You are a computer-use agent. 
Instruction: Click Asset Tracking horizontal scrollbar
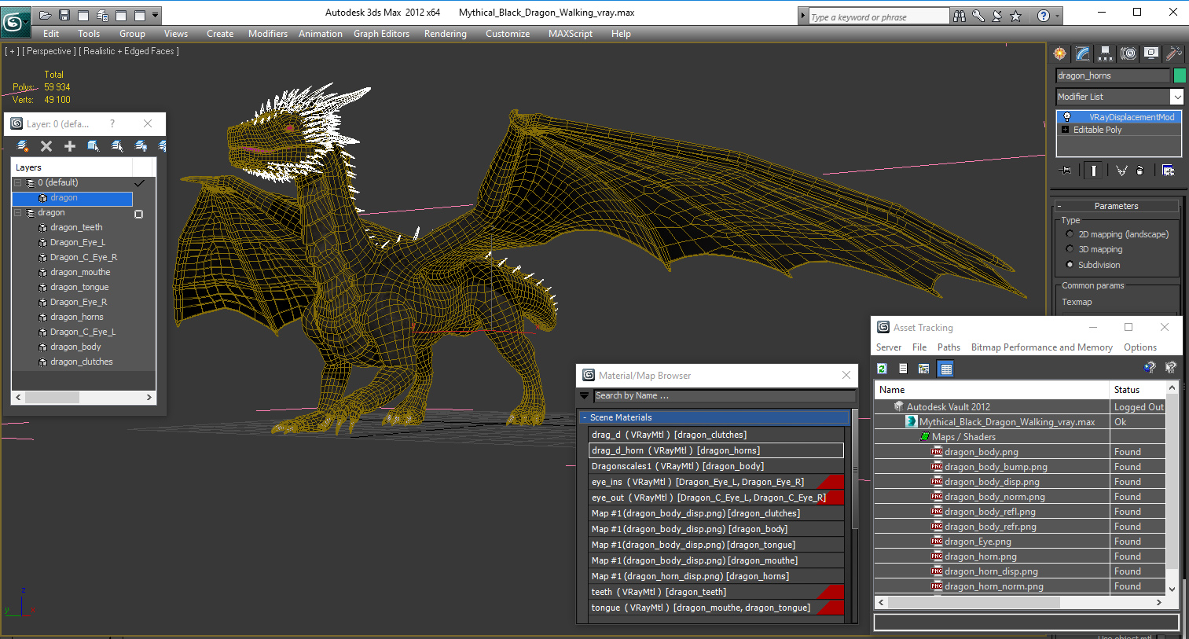click(x=1018, y=602)
